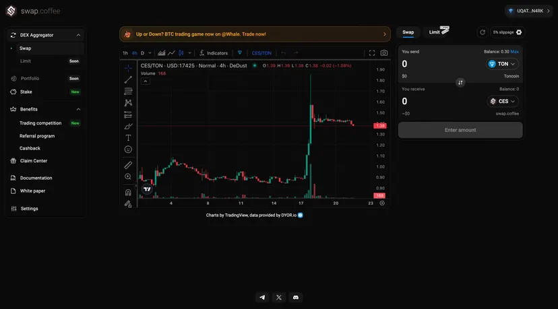The height and width of the screenshot is (309, 558).
Task: Collapse the DEX Aggregator section
Action: pos(78,35)
